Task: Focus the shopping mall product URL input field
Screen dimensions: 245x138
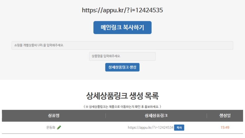Action: tap(122, 45)
